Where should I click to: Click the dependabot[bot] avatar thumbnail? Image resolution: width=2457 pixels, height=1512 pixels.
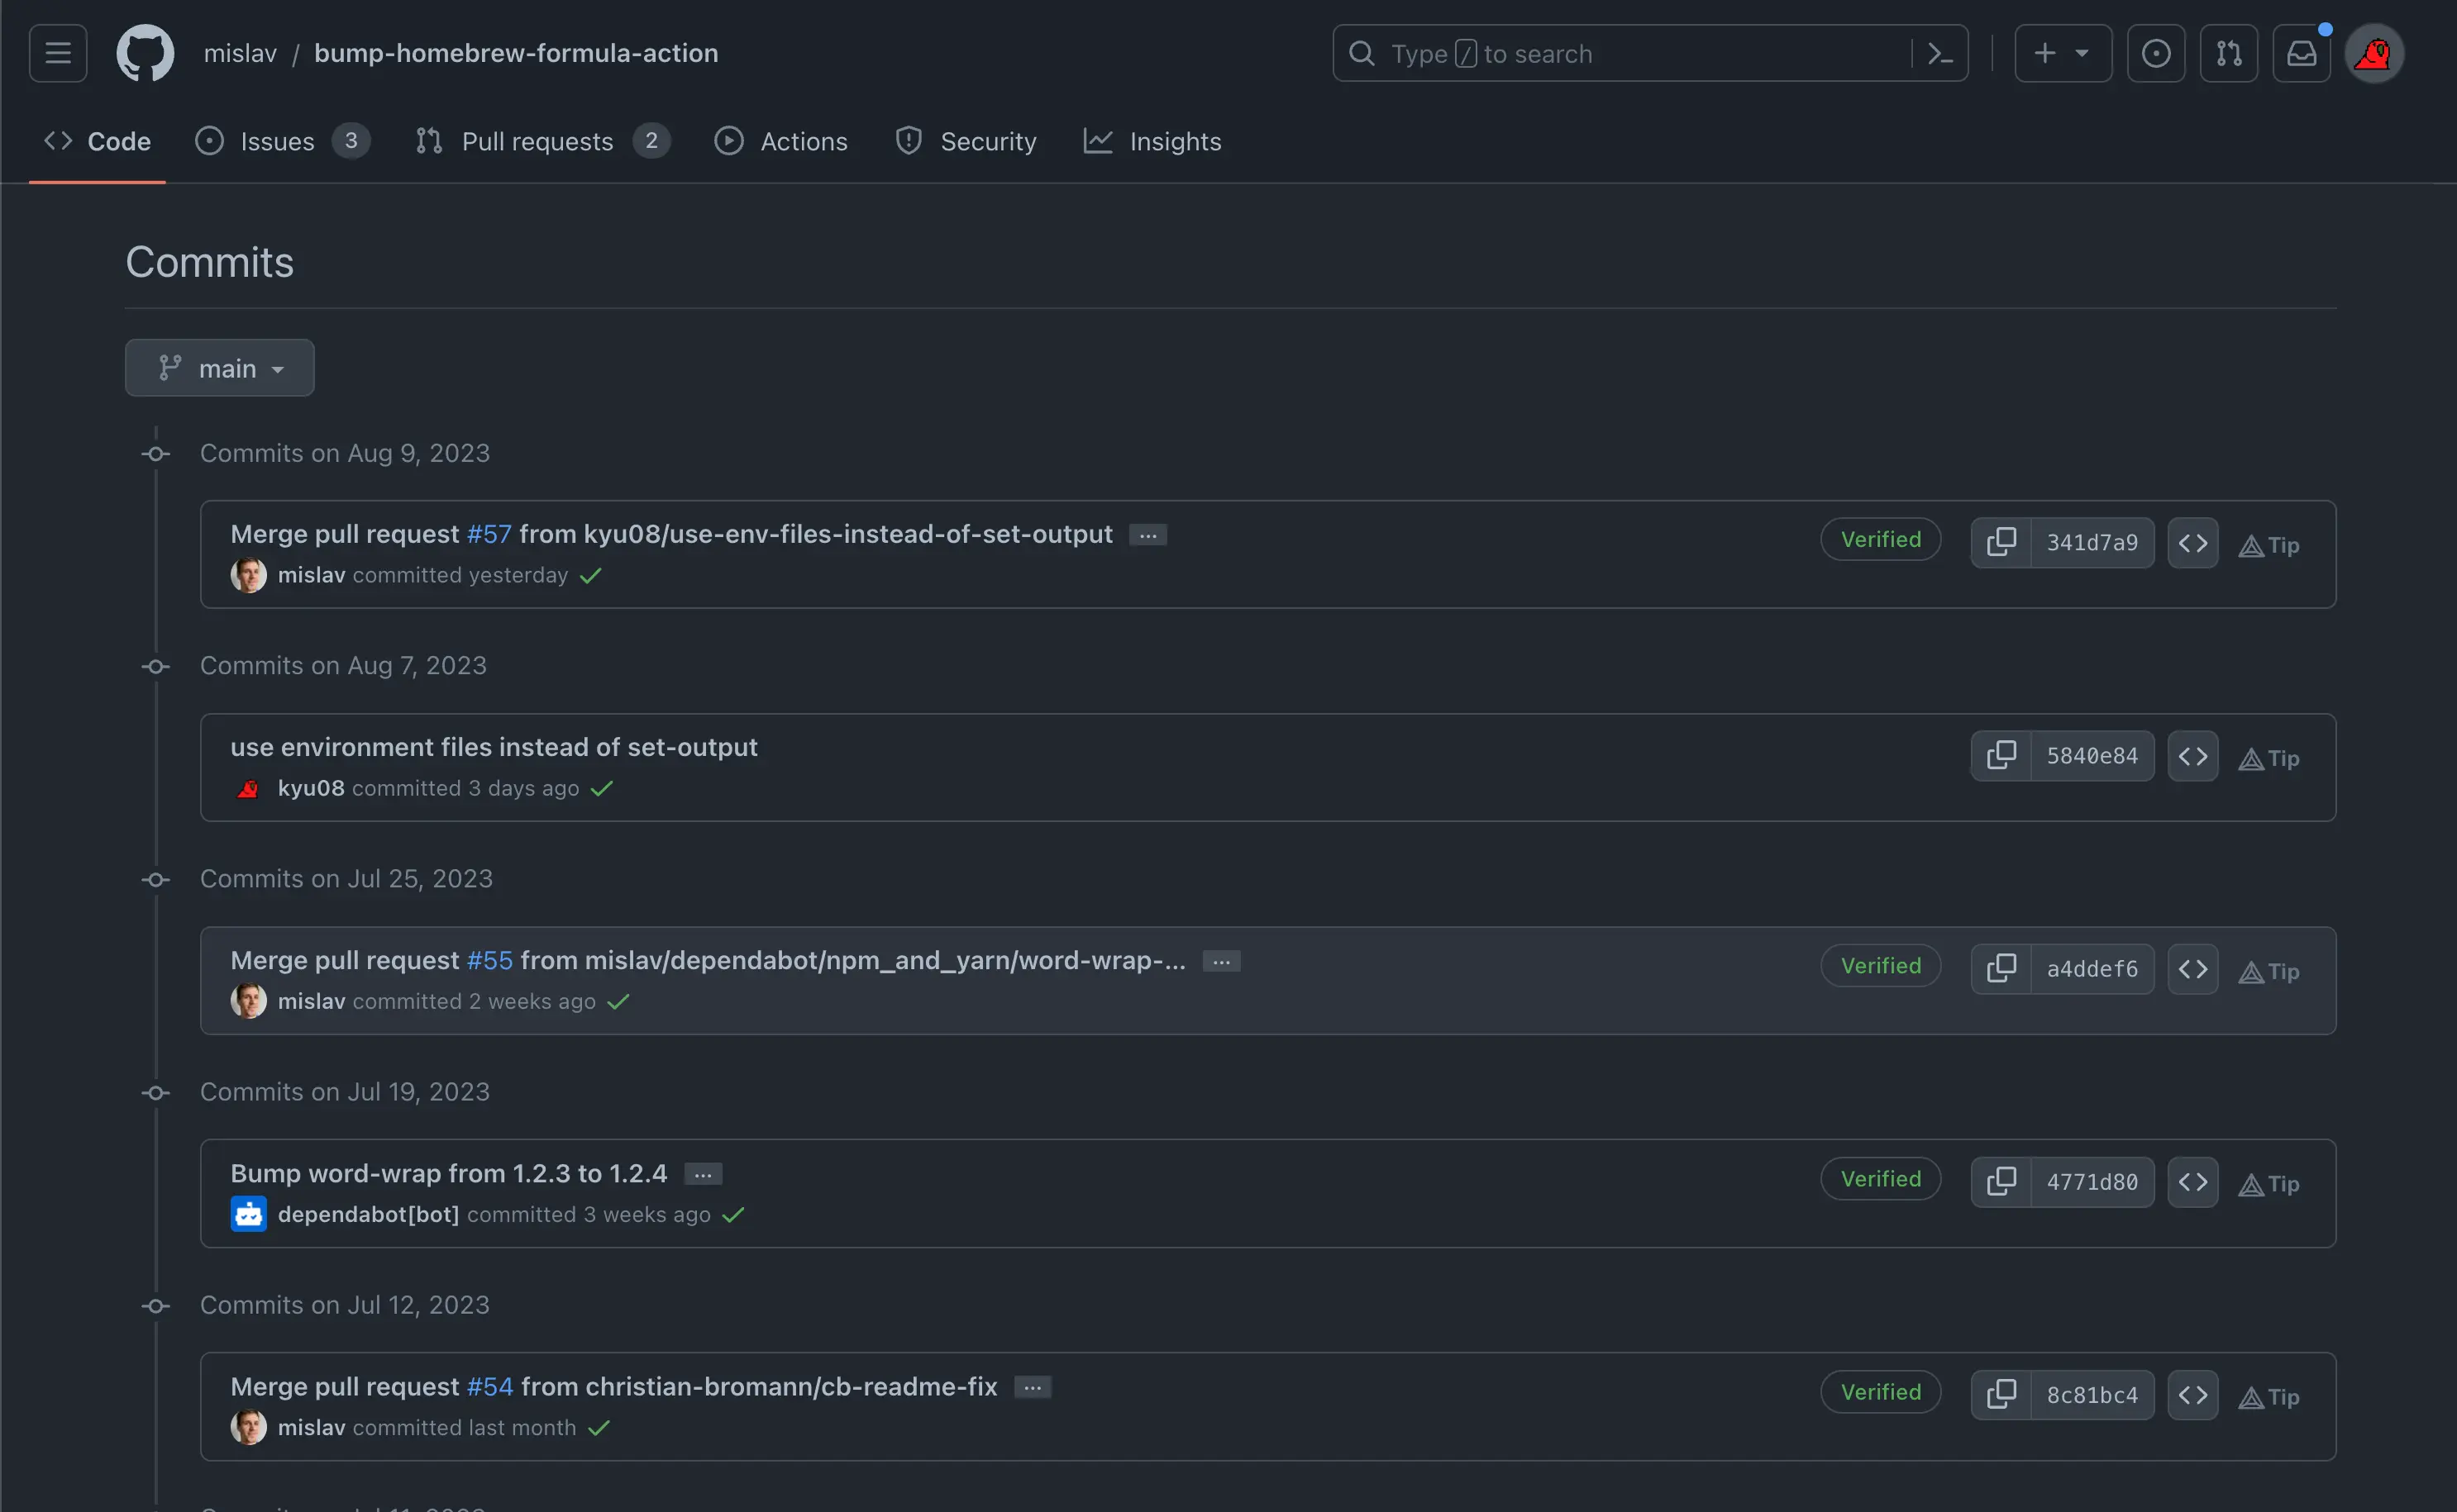[x=248, y=1214]
